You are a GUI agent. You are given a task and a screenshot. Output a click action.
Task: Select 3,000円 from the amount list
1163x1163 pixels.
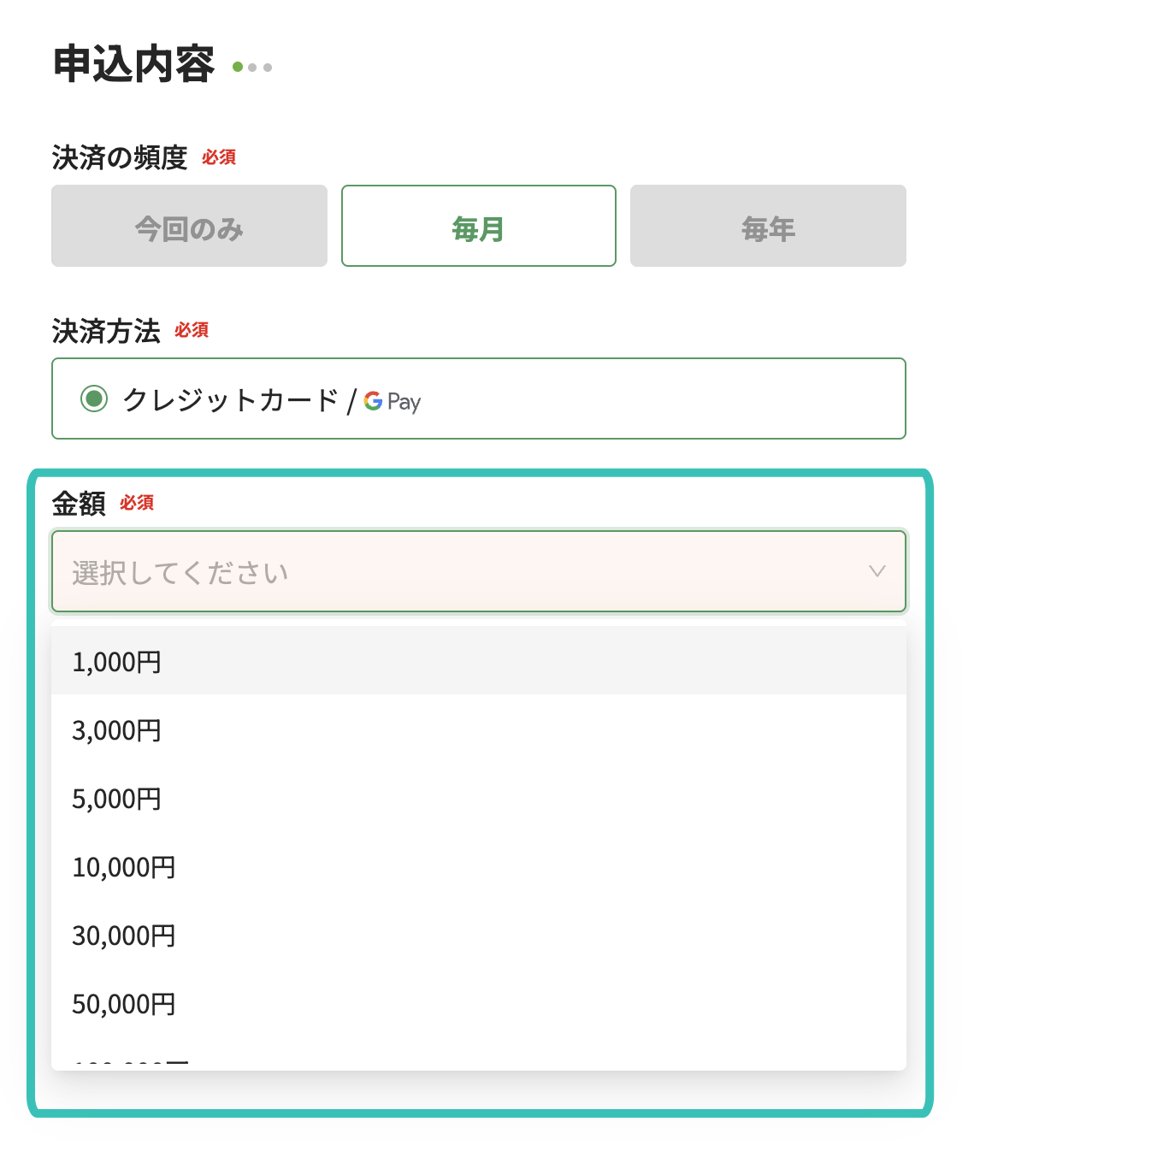click(117, 729)
